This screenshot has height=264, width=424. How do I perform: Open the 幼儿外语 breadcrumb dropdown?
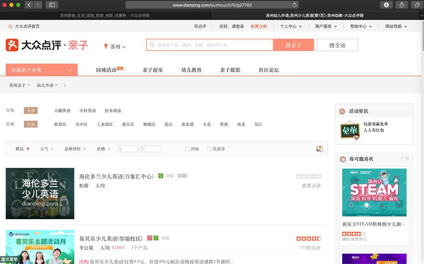pos(47,85)
